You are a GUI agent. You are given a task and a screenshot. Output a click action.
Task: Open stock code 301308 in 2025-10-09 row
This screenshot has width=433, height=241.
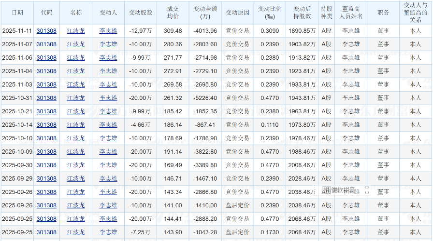point(46,152)
